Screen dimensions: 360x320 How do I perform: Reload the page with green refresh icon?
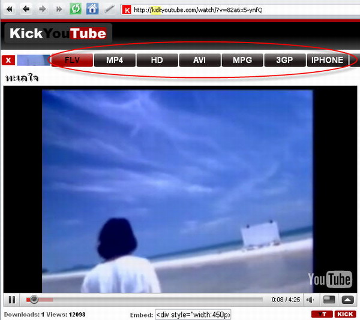[x=76, y=9]
